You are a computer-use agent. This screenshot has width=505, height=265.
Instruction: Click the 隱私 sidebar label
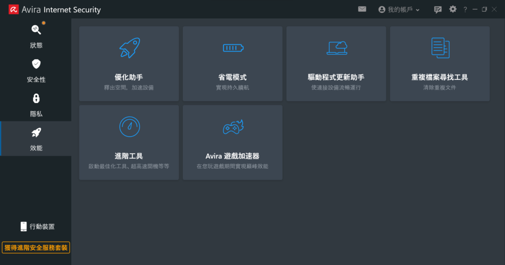tap(36, 114)
